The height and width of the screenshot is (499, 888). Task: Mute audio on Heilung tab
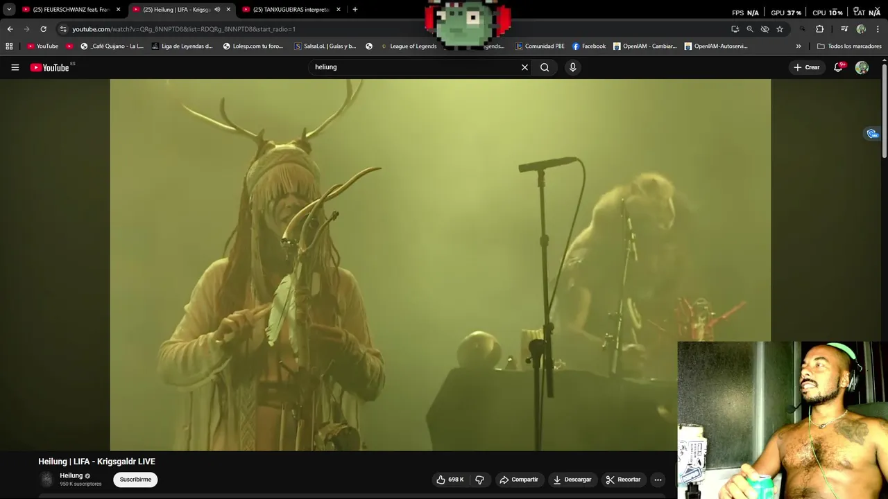217,10
